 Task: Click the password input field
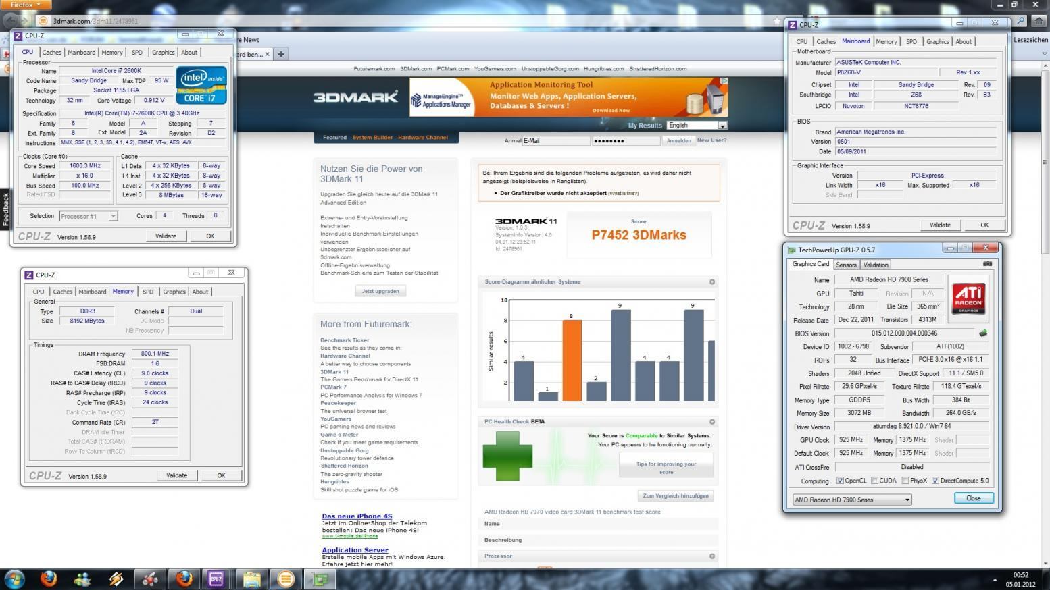pos(626,140)
